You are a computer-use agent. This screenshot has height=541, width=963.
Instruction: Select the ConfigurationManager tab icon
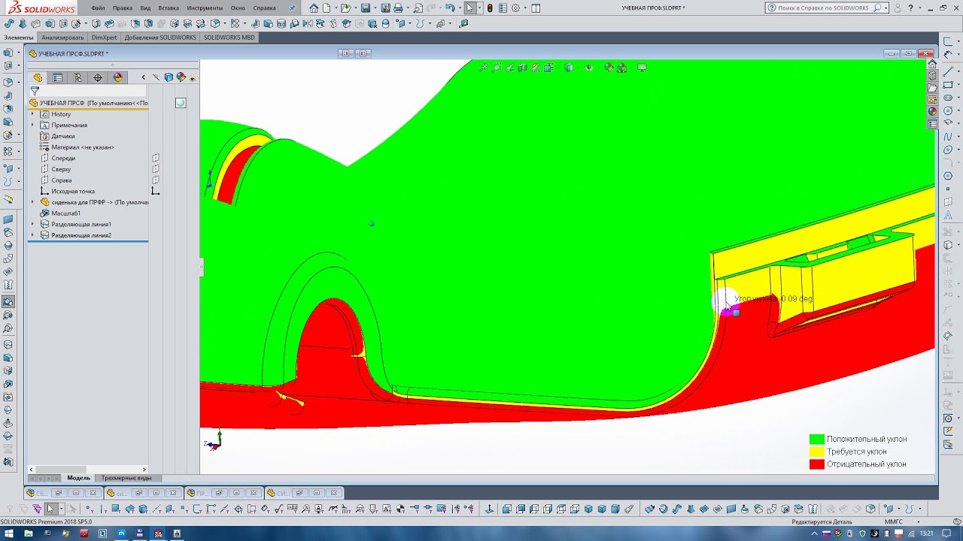pos(77,77)
